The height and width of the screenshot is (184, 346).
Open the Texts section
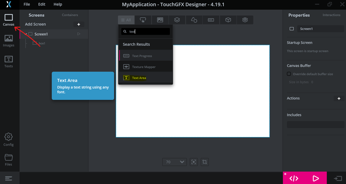(9, 62)
